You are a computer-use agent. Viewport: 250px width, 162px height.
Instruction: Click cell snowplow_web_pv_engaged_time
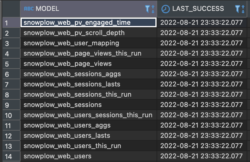tap(89, 22)
